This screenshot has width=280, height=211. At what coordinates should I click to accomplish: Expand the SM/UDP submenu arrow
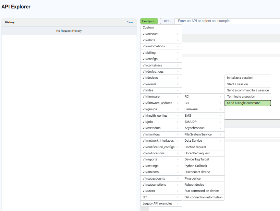click(220, 122)
